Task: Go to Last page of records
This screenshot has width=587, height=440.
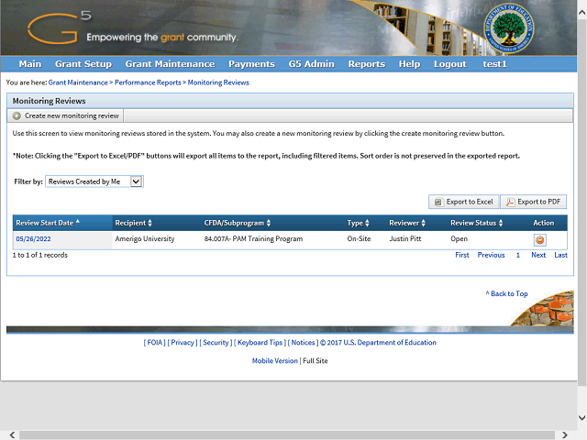Action: [x=560, y=255]
